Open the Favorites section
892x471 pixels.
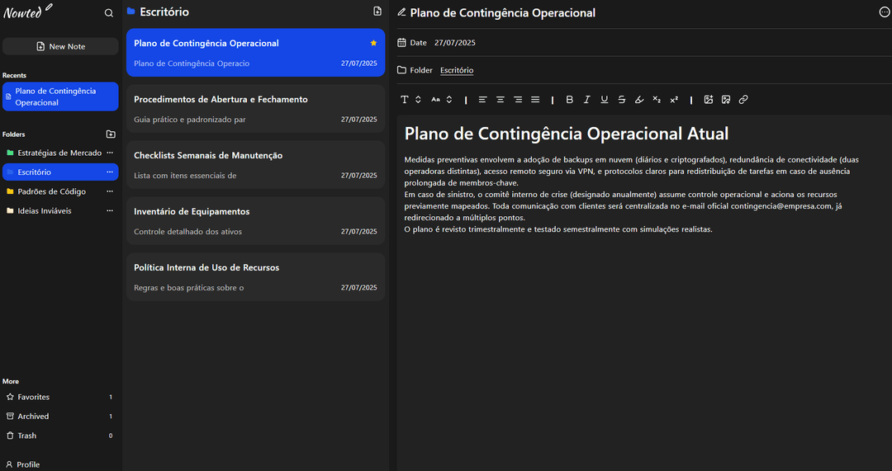coord(59,397)
